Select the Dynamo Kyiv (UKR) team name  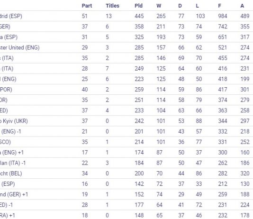pyautogui.click(x=14, y=121)
